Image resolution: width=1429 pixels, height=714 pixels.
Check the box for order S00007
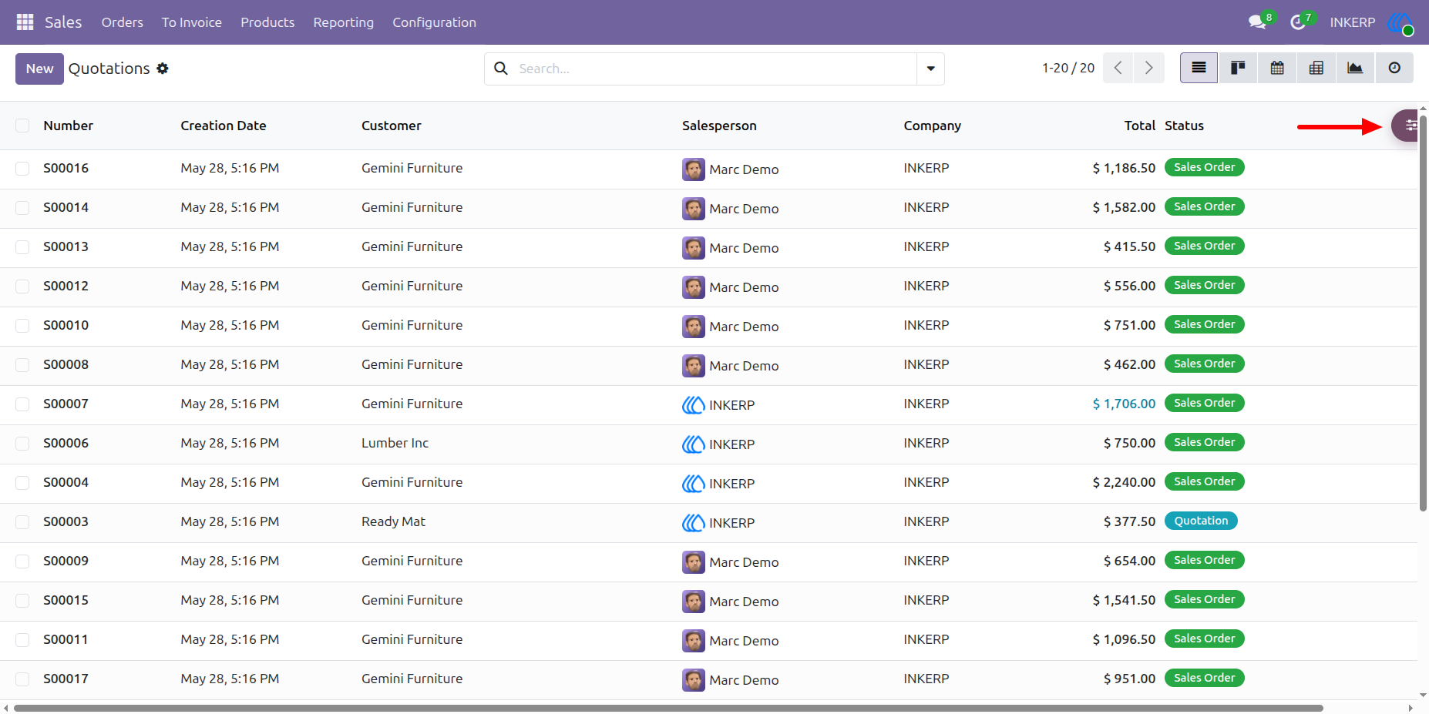point(22,404)
